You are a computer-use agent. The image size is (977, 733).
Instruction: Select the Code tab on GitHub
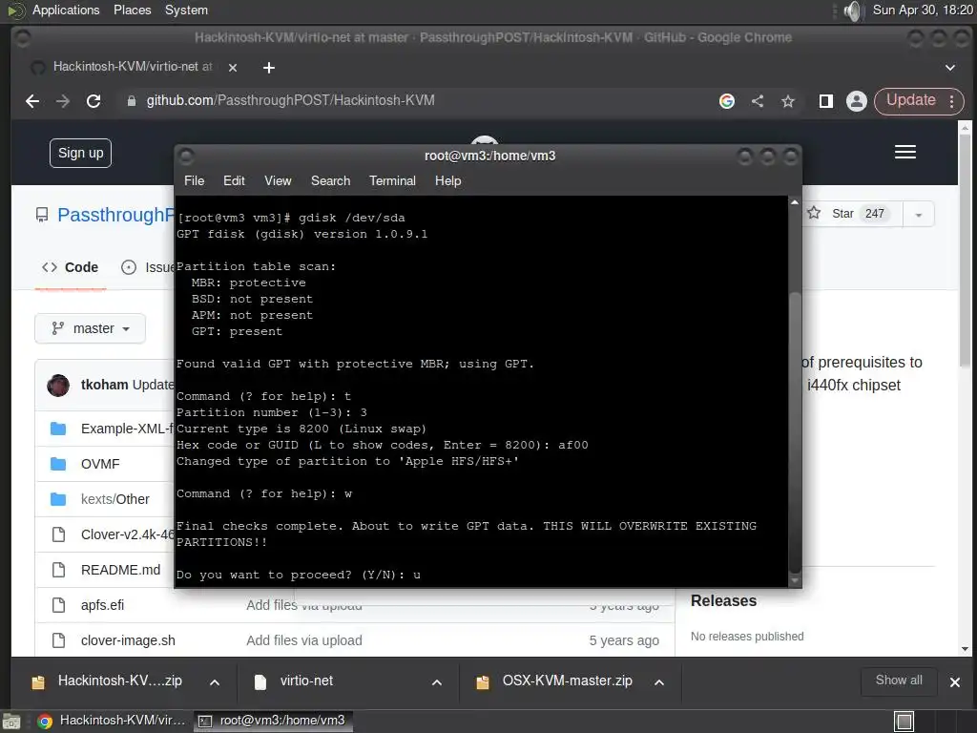[x=71, y=267]
